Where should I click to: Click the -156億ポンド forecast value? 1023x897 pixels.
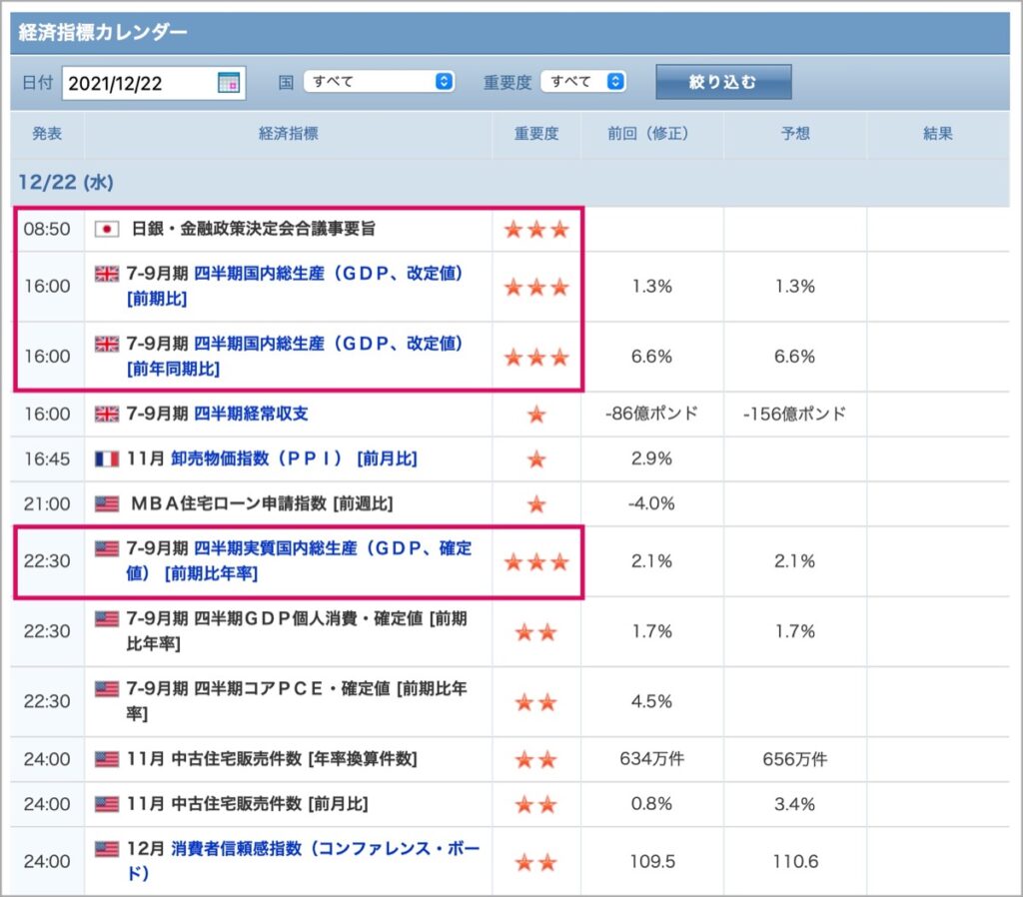point(794,414)
